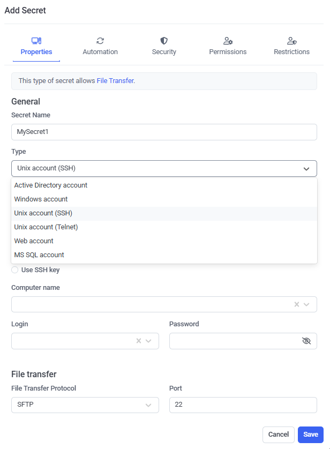330x449 pixels.
Task: Expand the Computer name dropdown arrow
Action: 307,304
